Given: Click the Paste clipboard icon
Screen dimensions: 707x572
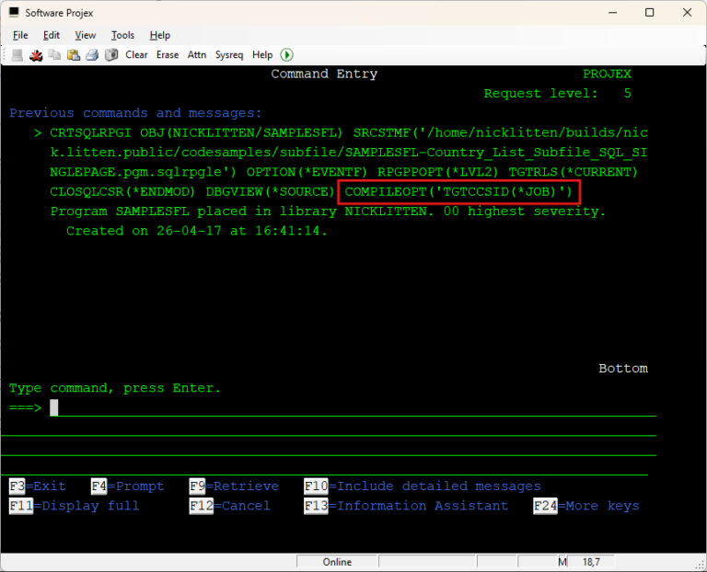Looking at the screenshot, I should click(74, 55).
